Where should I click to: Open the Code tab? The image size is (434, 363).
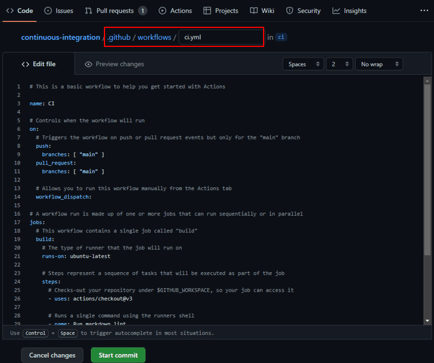(x=20, y=11)
